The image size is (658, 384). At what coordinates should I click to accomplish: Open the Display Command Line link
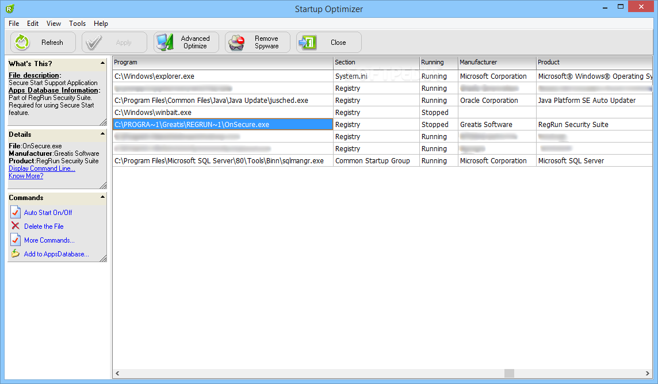(42, 168)
